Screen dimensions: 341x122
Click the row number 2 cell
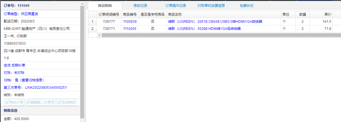pyautogui.click(x=92, y=28)
